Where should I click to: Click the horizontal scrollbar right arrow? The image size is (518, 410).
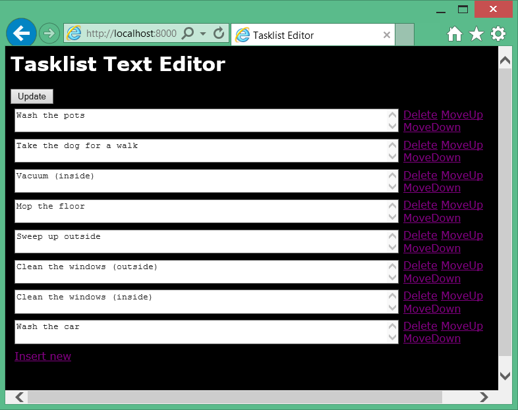pos(484,397)
